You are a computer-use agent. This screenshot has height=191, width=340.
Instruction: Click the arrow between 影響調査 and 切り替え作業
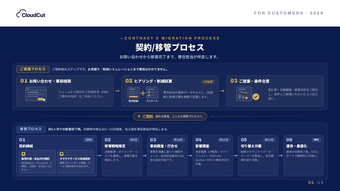[235, 155]
